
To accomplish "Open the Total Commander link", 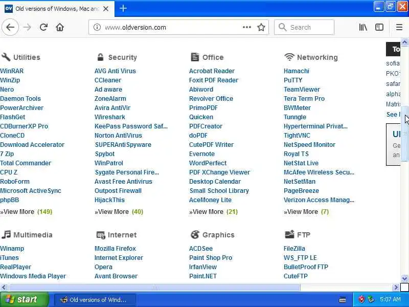I will tap(26, 163).
